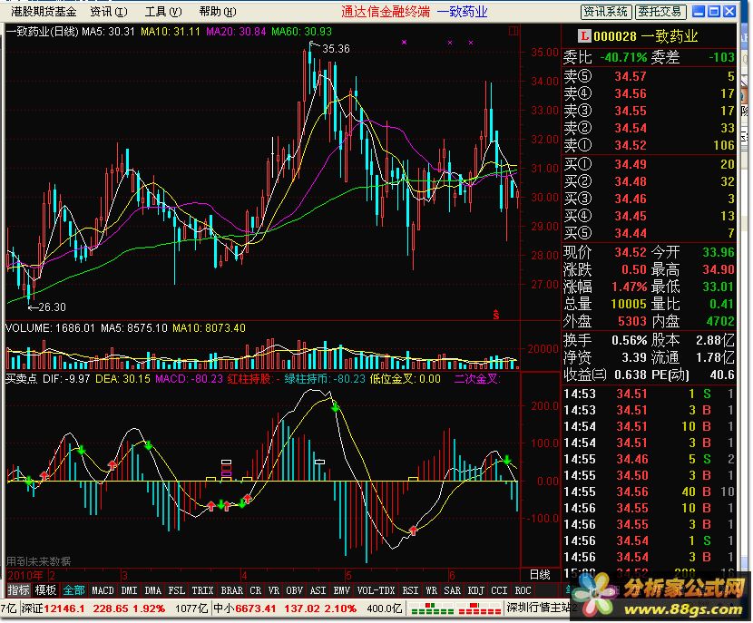Click the MA5: 30.31 label
Viewport: 753px width, 623px height.
(108, 32)
